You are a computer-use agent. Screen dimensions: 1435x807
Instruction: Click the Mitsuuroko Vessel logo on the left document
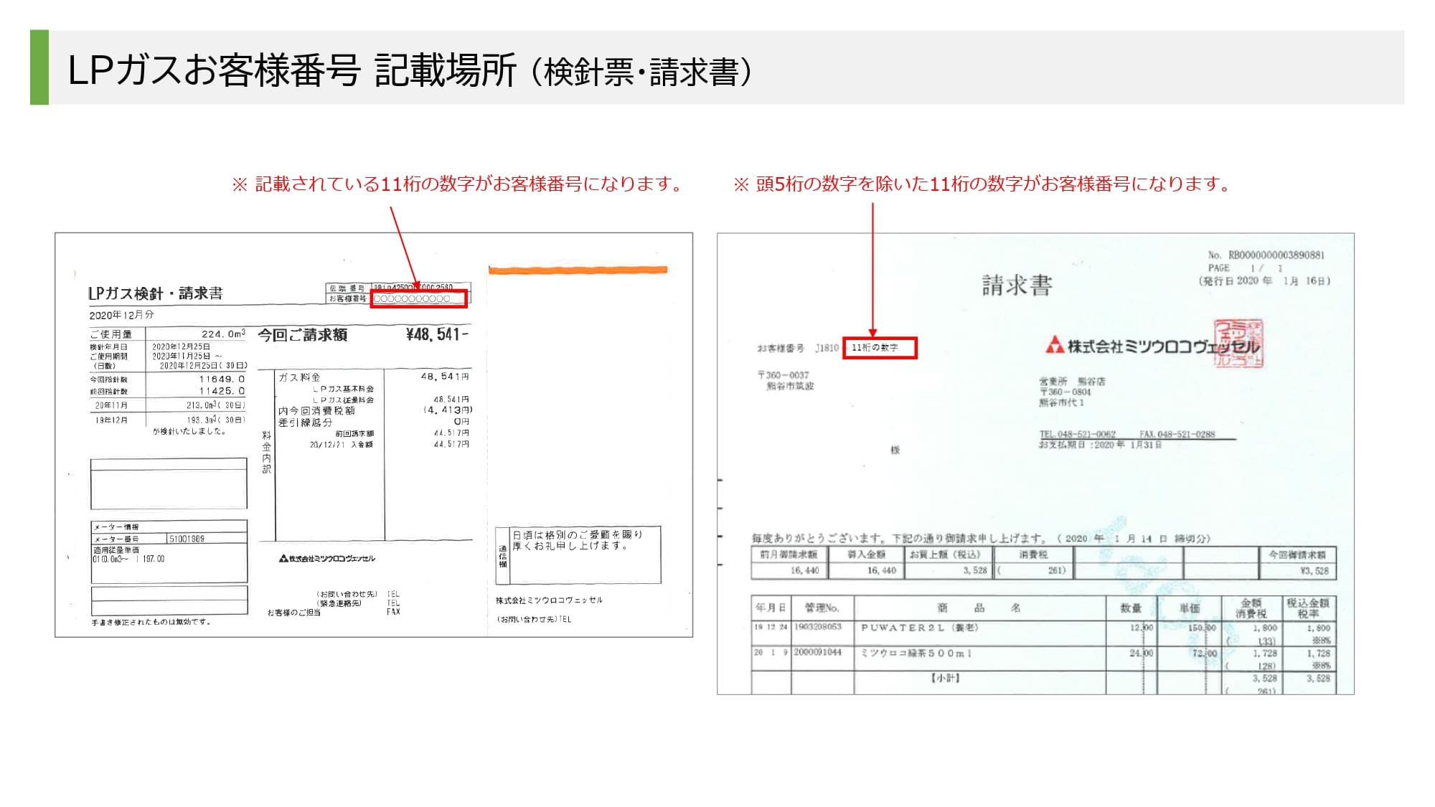[x=327, y=558]
